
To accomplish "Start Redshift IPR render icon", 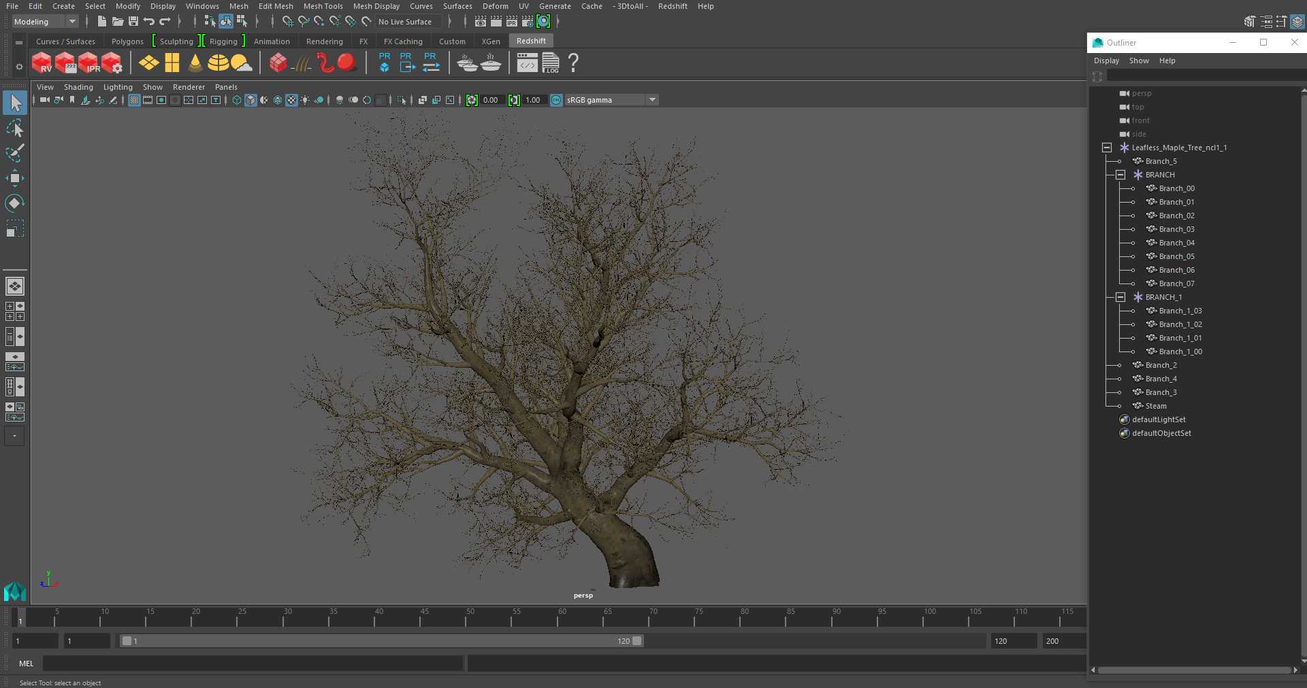I will point(88,63).
